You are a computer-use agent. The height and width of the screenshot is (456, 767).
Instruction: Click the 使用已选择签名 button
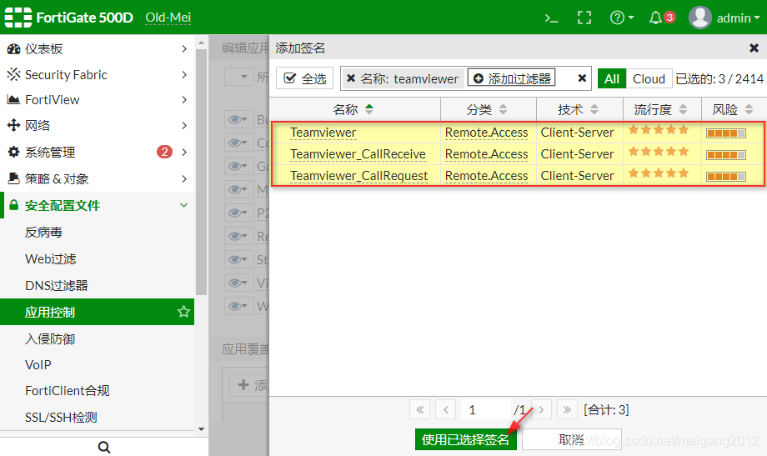[465, 439]
